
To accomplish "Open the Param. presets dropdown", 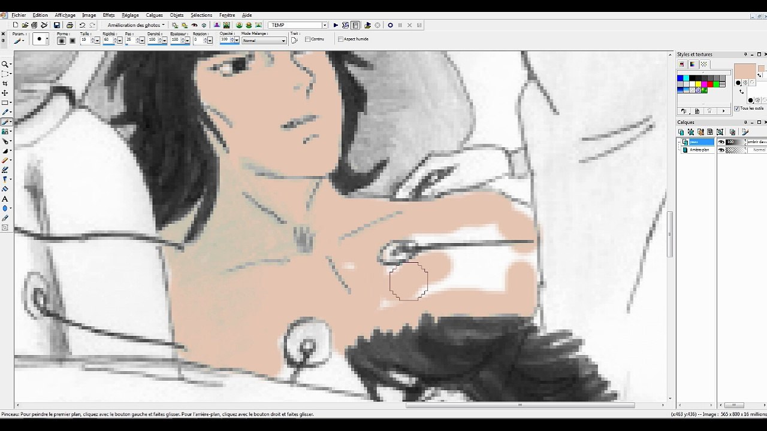I will coord(23,41).
